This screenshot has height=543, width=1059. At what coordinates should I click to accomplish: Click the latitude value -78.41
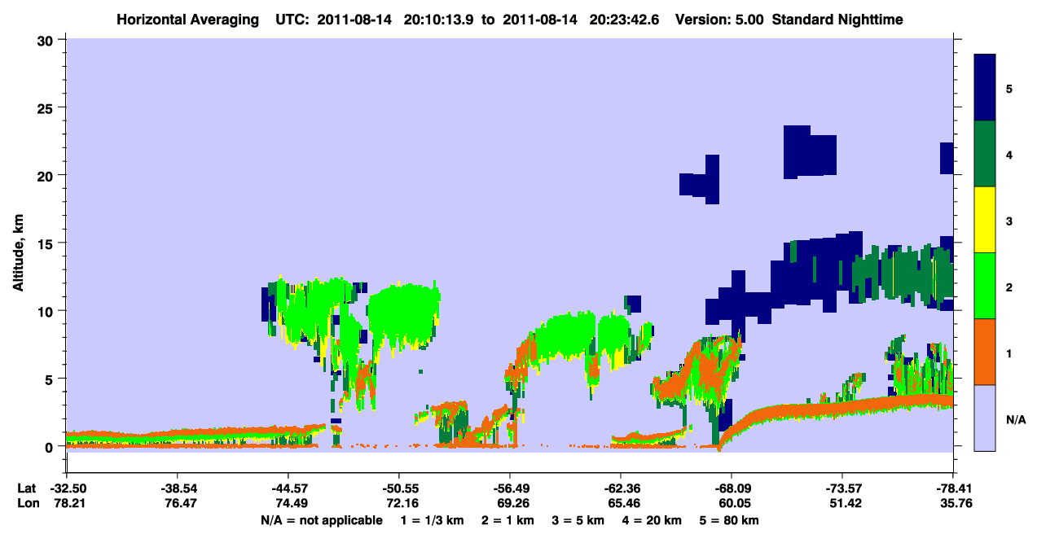coord(952,488)
